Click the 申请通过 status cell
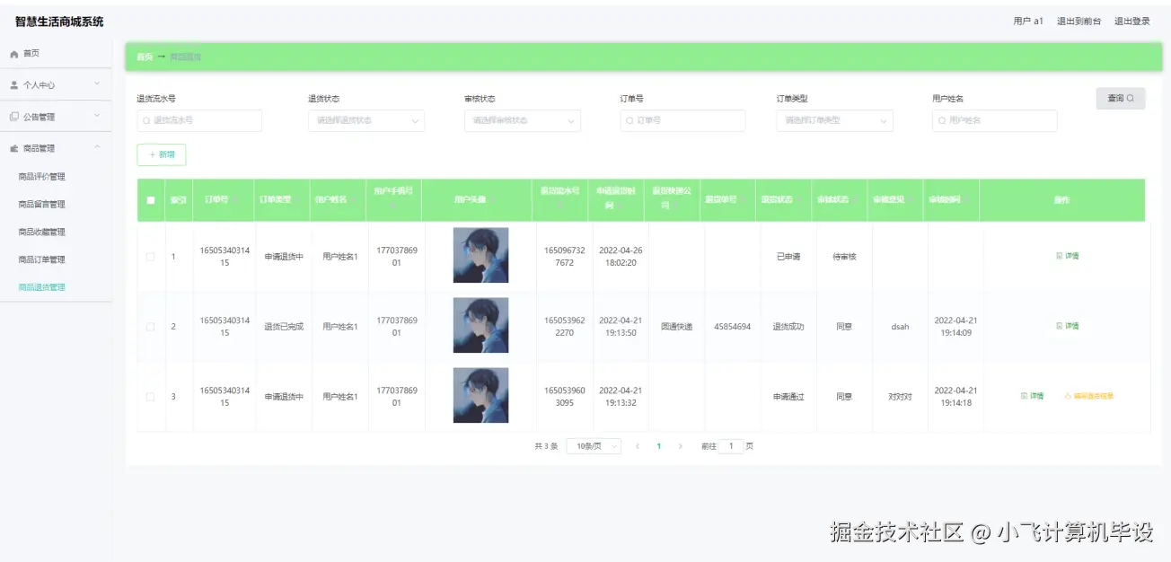 pos(788,397)
